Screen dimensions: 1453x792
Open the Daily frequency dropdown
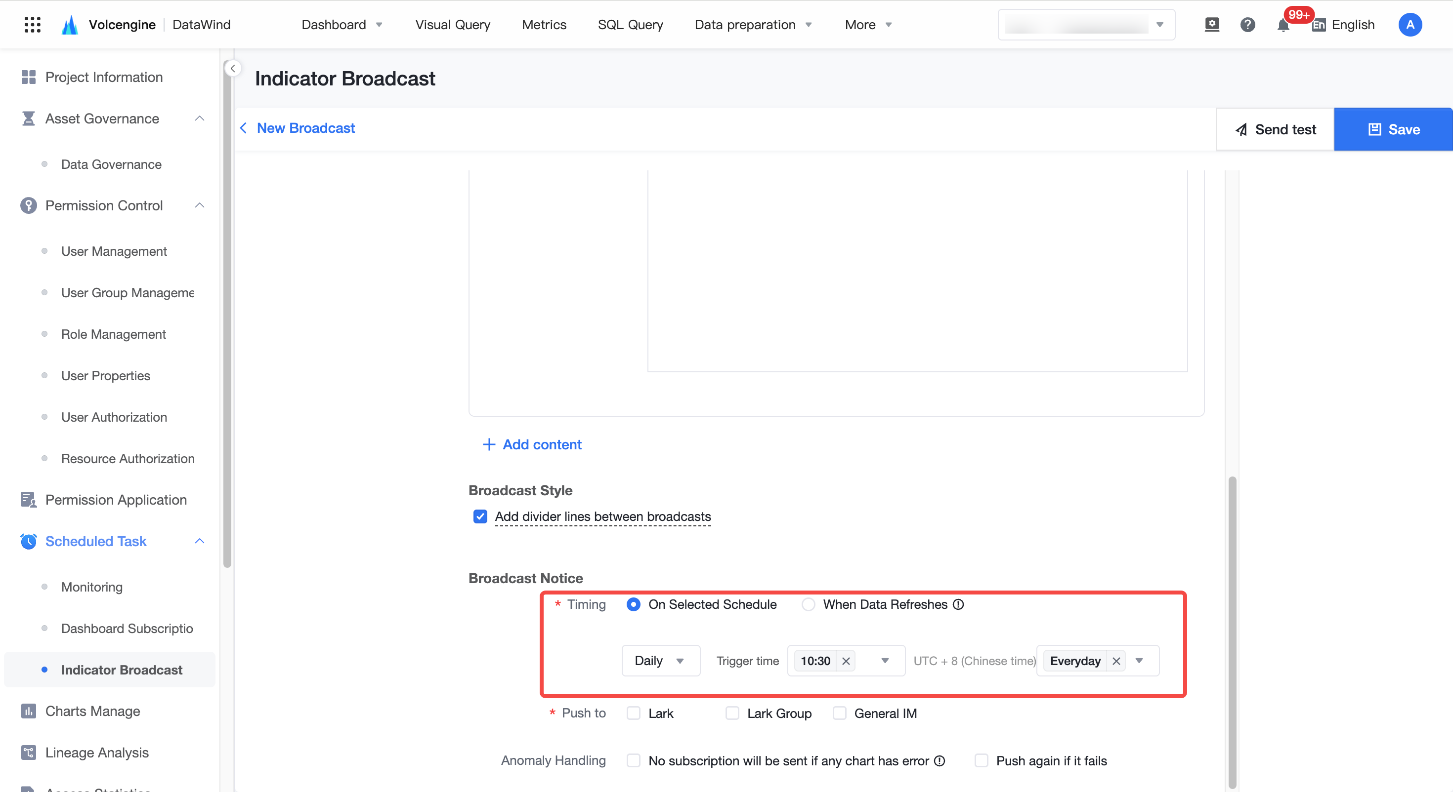(660, 661)
